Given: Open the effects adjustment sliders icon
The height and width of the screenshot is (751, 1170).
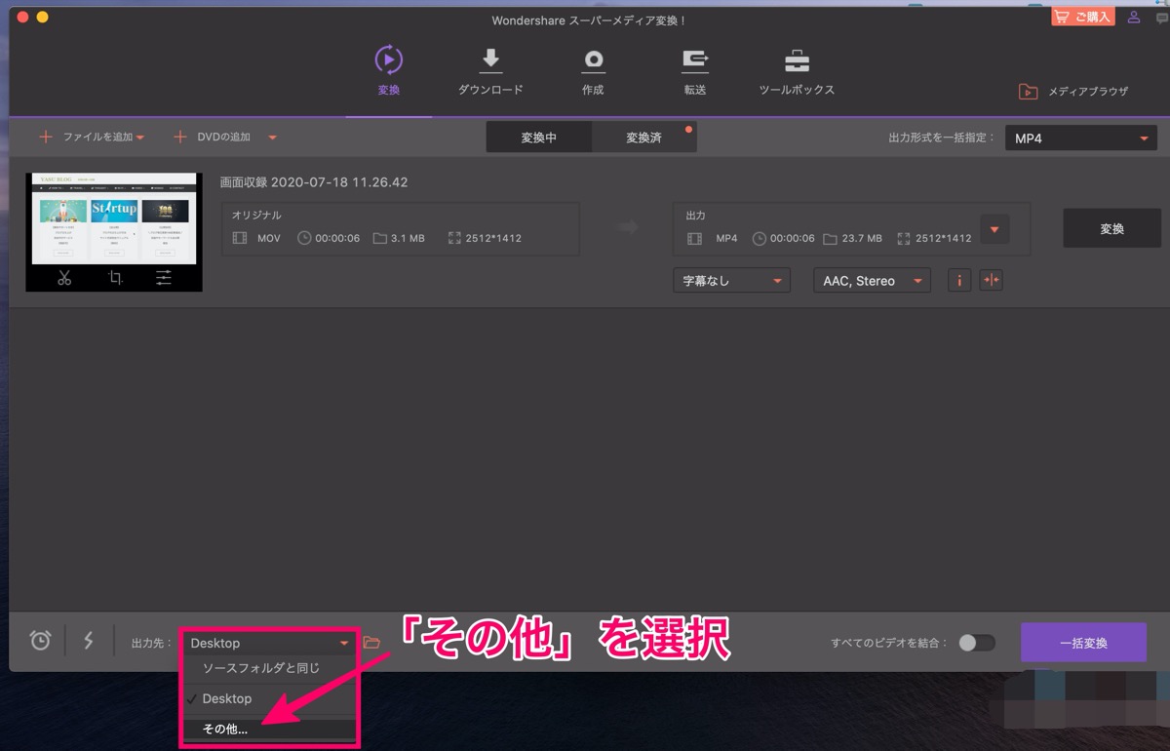Looking at the screenshot, I should (164, 278).
